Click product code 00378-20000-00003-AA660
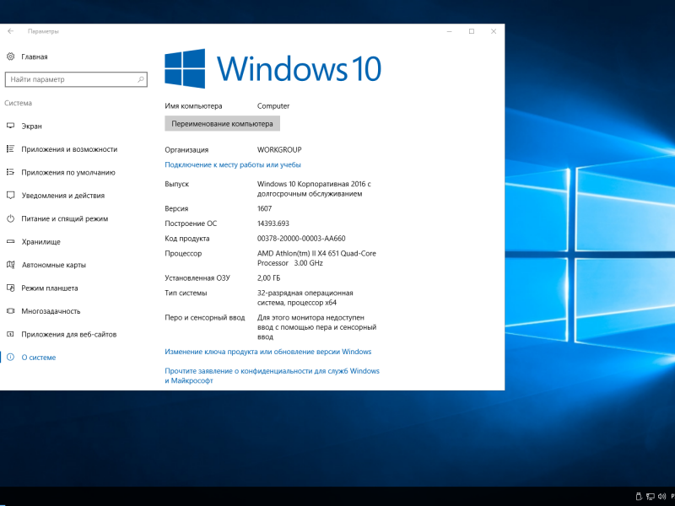This screenshot has width=675, height=506. point(301,239)
